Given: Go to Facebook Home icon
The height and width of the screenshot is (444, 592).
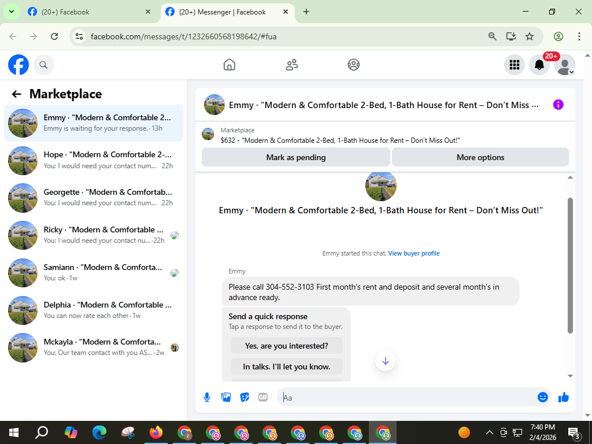Looking at the screenshot, I should (x=229, y=65).
